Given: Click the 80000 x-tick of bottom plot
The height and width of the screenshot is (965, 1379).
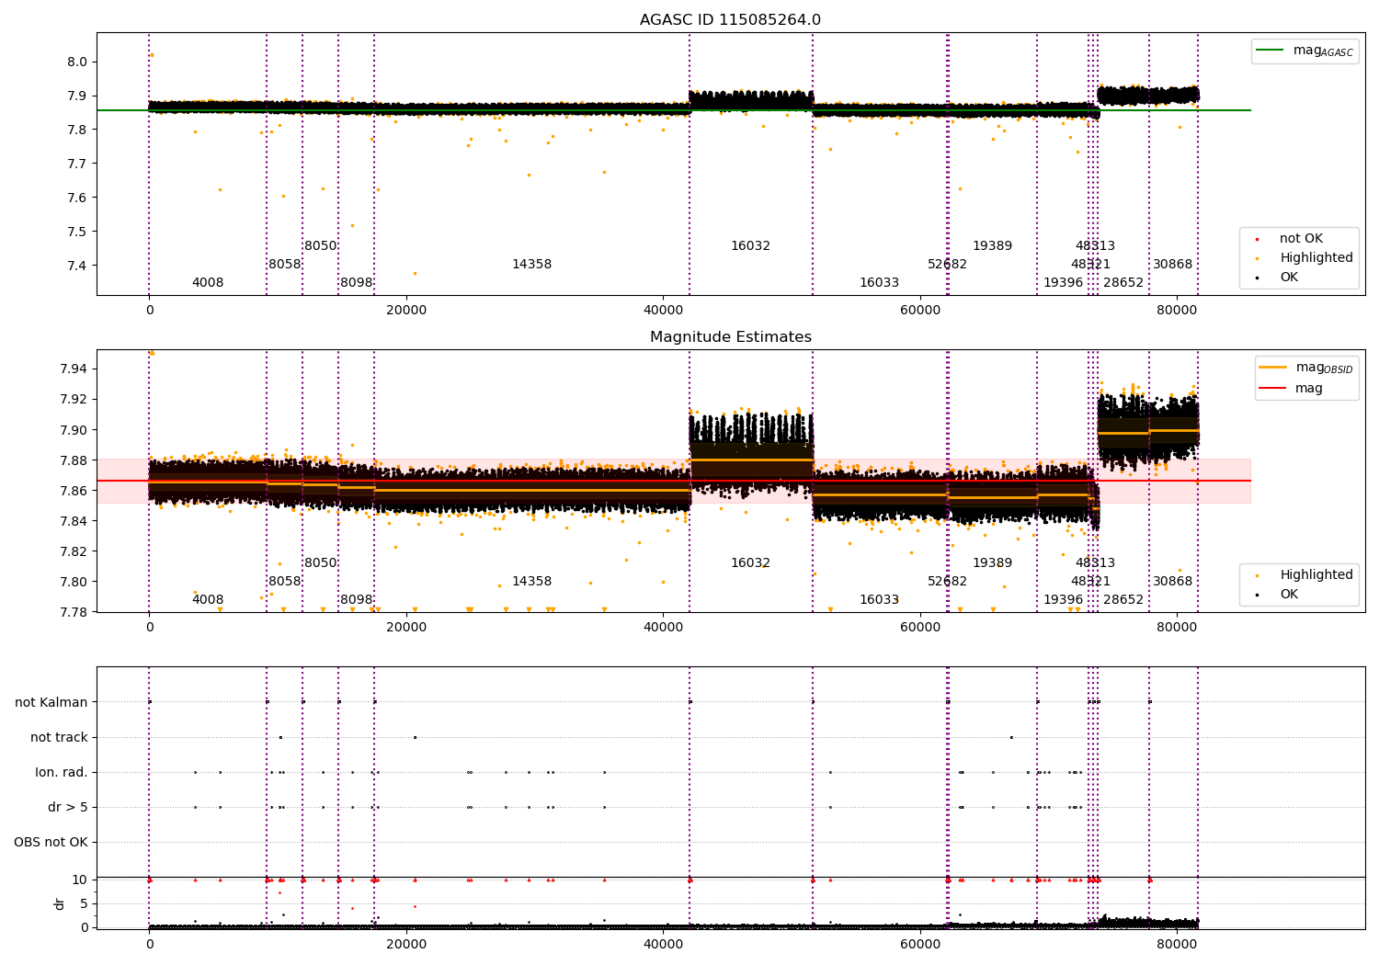Looking at the screenshot, I should coord(1177,944).
